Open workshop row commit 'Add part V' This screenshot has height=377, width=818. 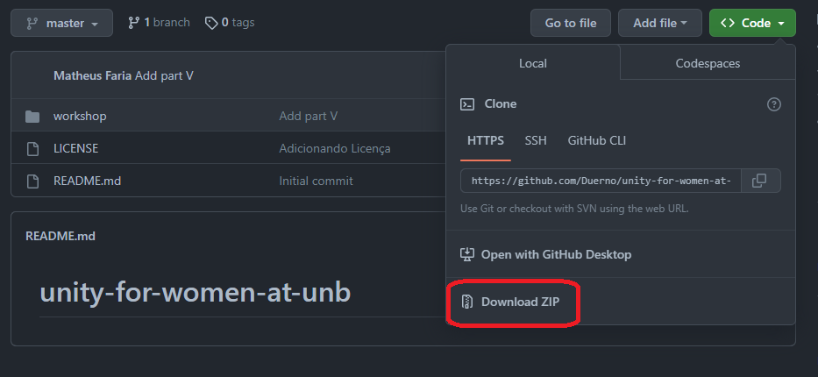pos(309,116)
